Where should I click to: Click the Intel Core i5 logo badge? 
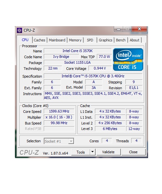[128, 59]
